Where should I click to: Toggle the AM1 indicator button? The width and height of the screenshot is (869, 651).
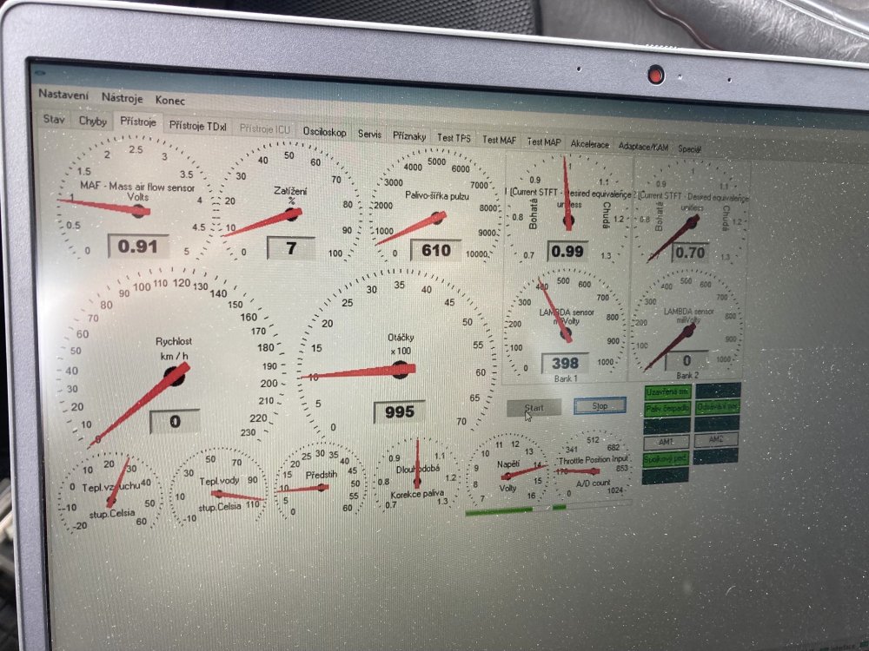pyautogui.click(x=667, y=441)
